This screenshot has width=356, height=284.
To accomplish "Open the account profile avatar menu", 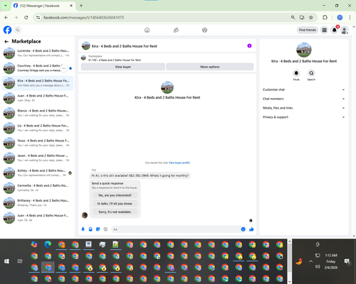I will 345,30.
